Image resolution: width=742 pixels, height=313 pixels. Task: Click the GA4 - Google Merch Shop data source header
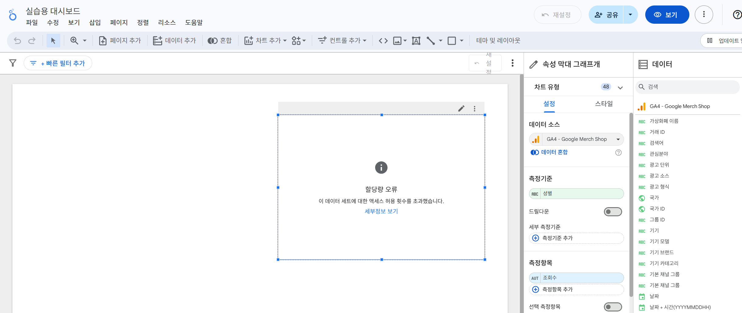[687, 106]
